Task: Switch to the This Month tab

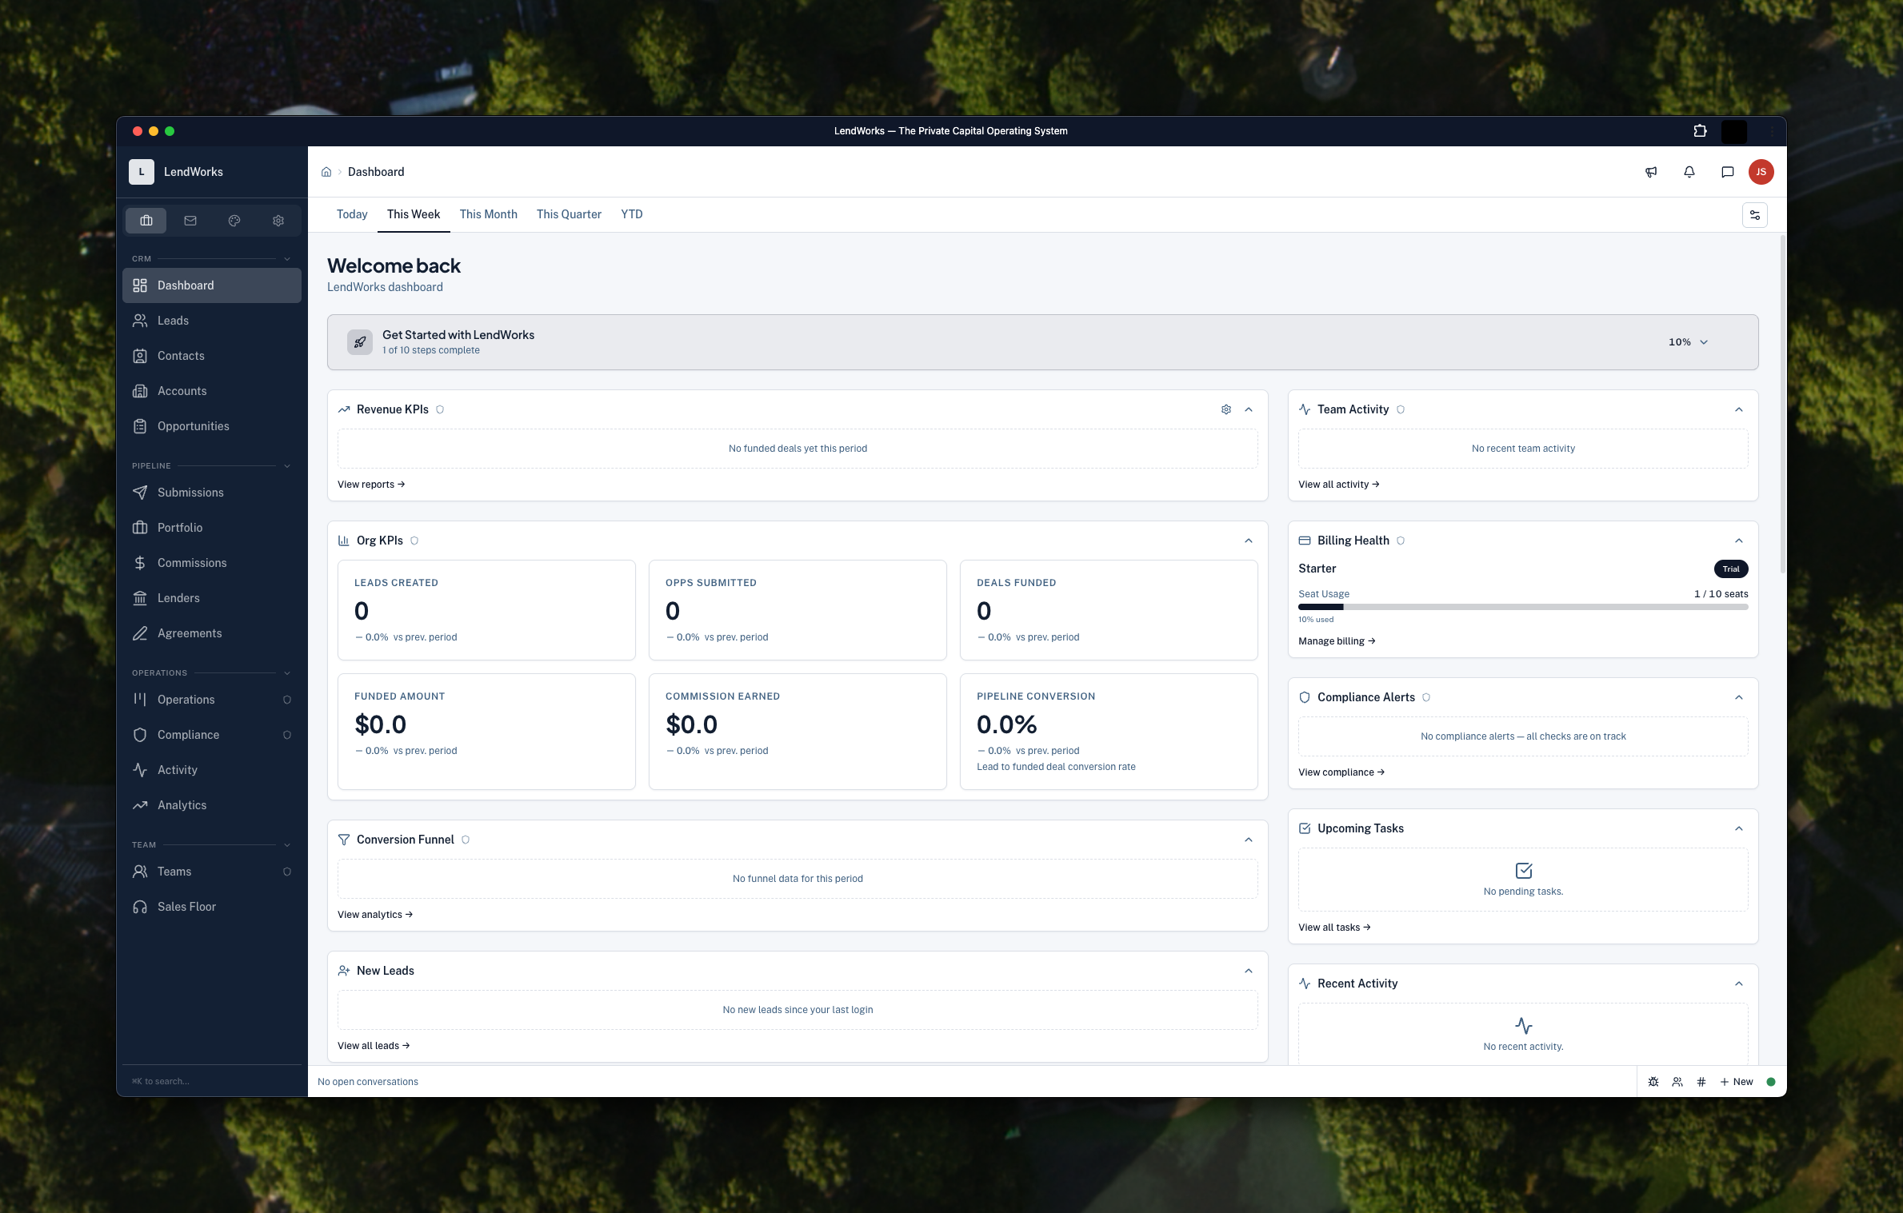Action: pyautogui.click(x=489, y=214)
